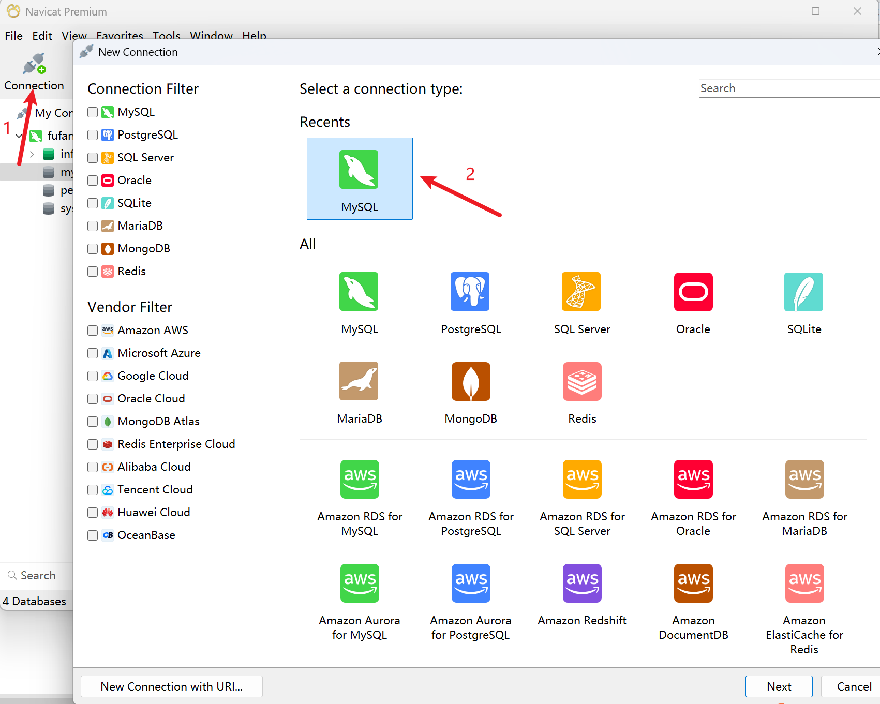Focus the connection type Search field
Screen dimensions: 880x704
click(789, 88)
